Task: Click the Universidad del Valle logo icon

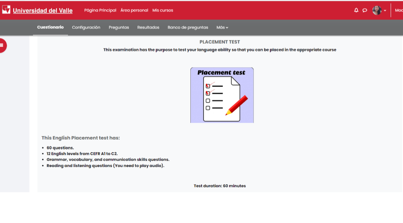Action: [6, 10]
